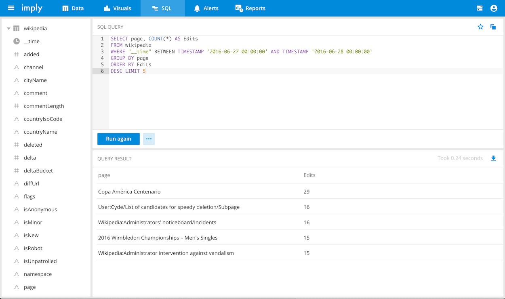Image resolution: width=505 pixels, height=299 pixels.
Task: Click the Took 0.24 seconds label
Action: (460, 158)
